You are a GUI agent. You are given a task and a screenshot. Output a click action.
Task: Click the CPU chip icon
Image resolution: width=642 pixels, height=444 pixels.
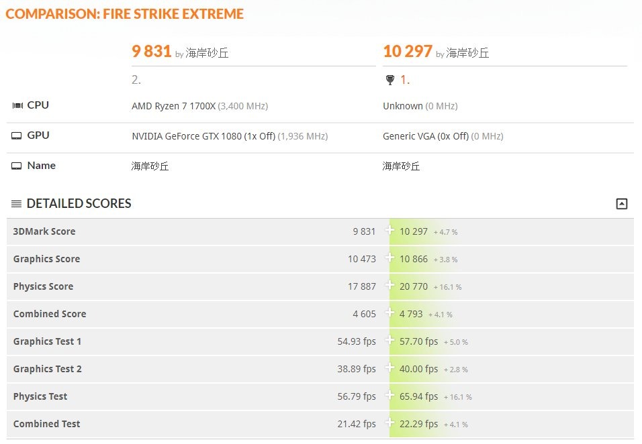coord(17,105)
